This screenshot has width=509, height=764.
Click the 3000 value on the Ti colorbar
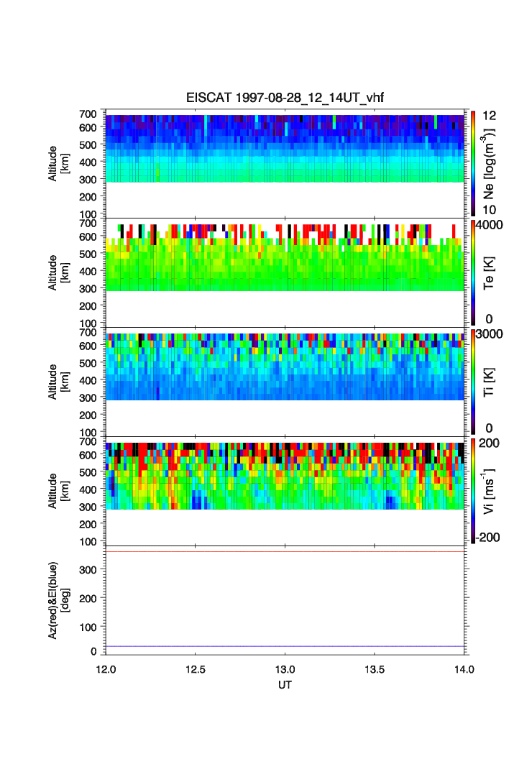490,333
